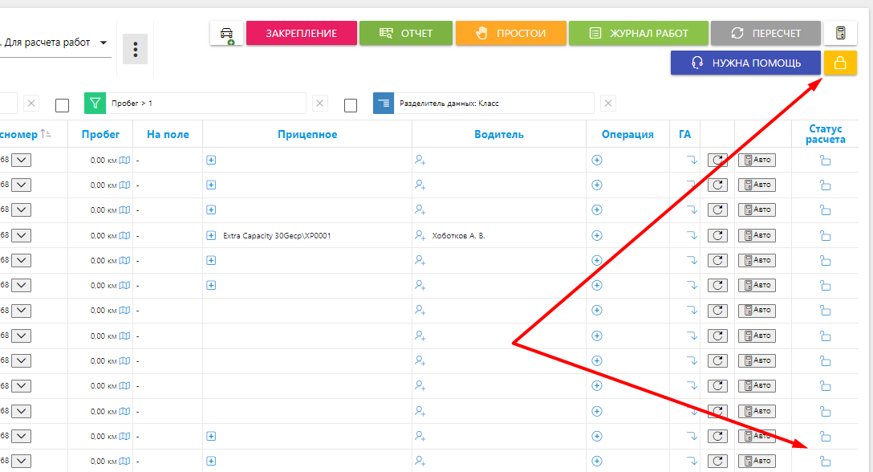Click the Пробег > 1 filter field

click(206, 103)
